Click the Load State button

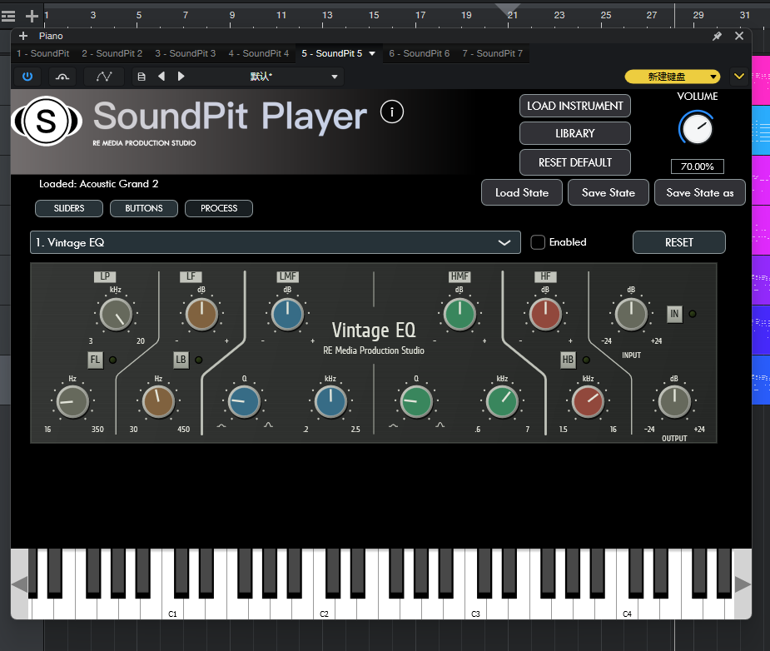(x=521, y=193)
